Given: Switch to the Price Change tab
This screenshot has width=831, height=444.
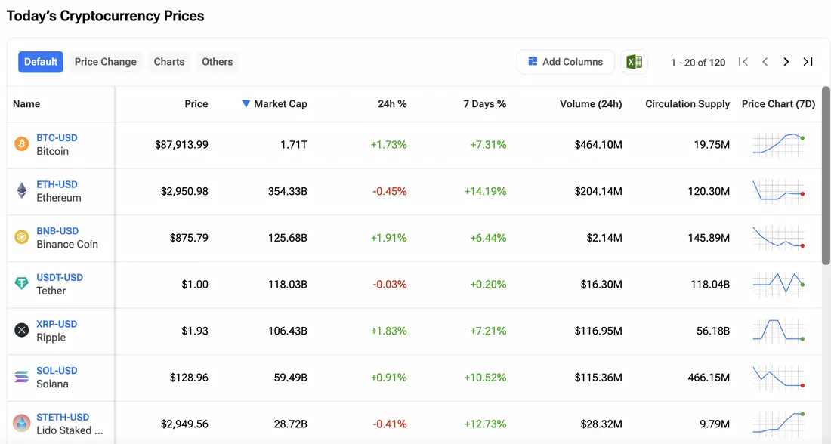Looking at the screenshot, I should (x=106, y=62).
